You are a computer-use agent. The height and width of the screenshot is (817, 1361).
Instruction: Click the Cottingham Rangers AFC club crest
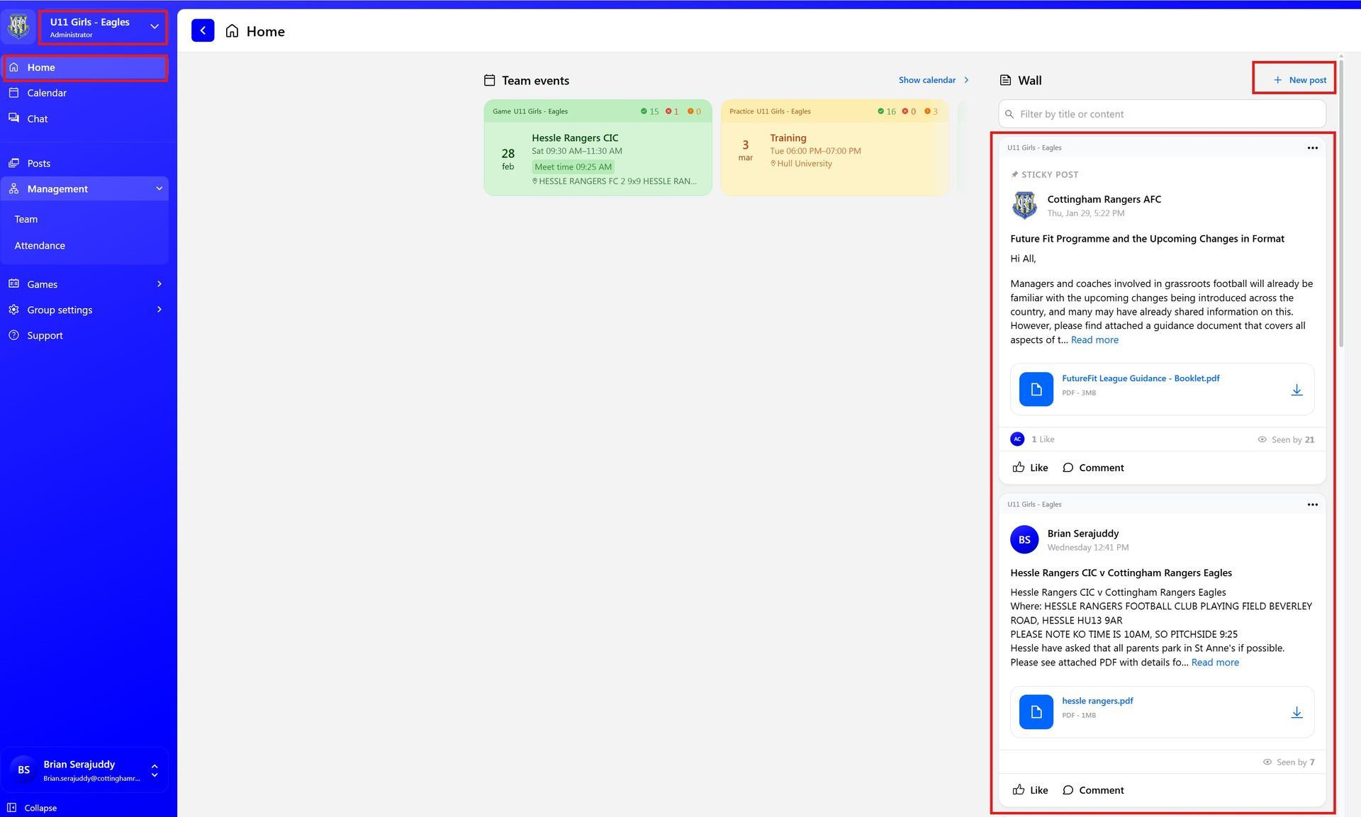coord(1024,205)
